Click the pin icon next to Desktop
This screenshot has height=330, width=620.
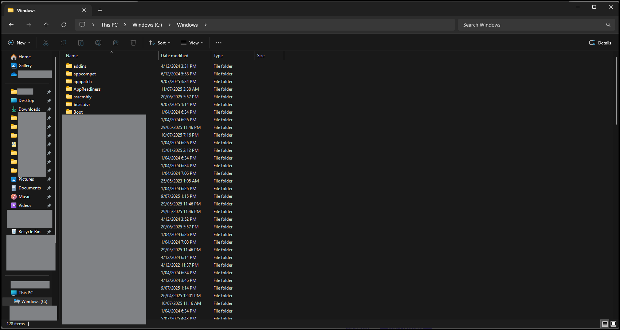pos(49,101)
